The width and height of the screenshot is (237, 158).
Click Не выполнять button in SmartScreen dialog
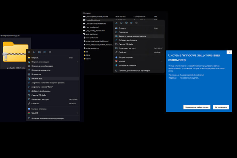pyautogui.click(x=221, y=107)
